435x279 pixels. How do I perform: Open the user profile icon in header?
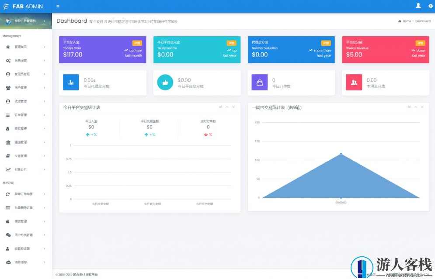[418, 6]
